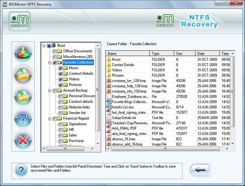Screen dimensions: 245x186
Task: Select the company_info_128.bmp file row
Action: pos(168,91)
